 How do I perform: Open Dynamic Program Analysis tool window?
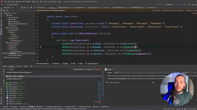[54, 107]
